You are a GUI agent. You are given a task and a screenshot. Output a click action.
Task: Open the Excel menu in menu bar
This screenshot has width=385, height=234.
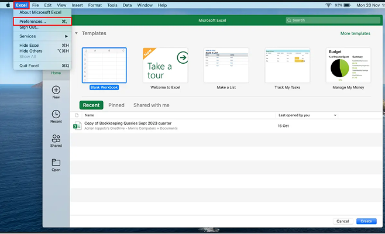coord(22,5)
